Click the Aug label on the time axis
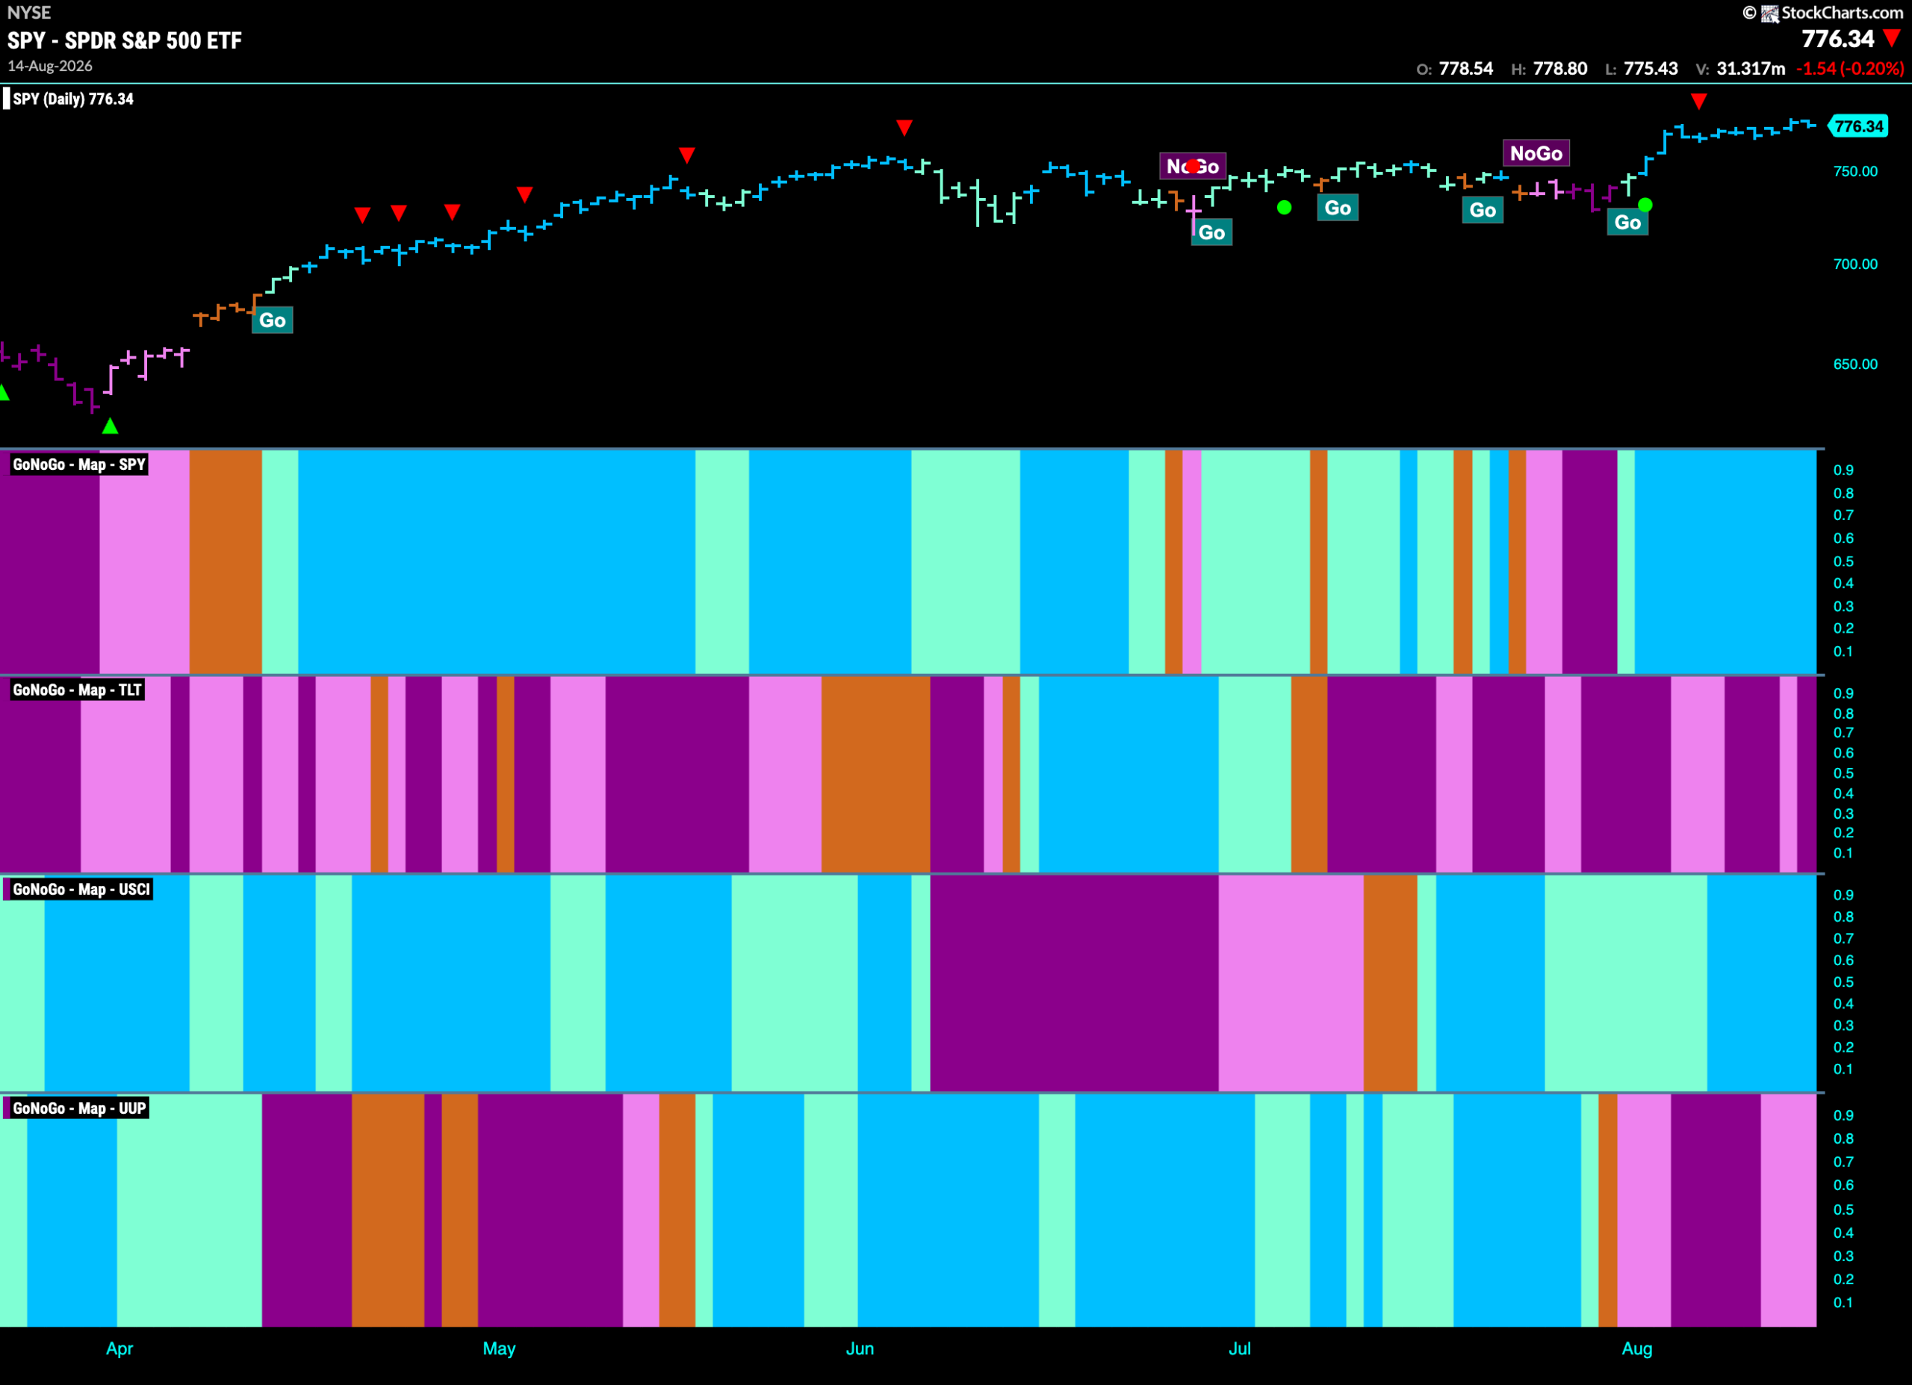1912x1385 pixels. pos(1637,1348)
